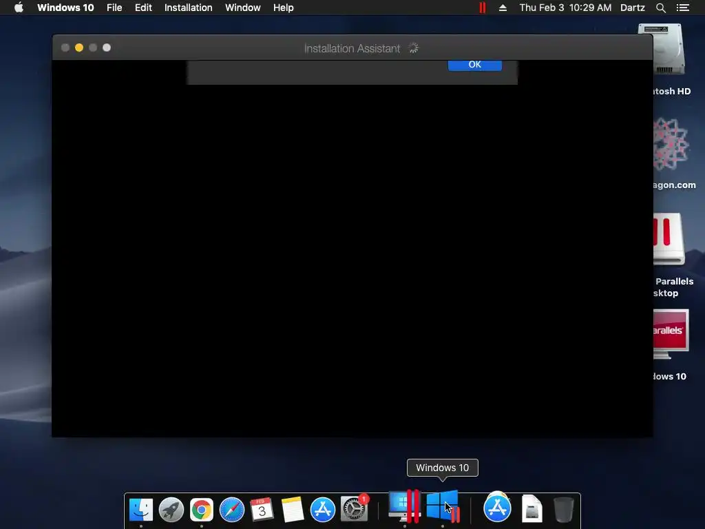Select the Parallels Desktop disk icon on desktop
Image resolution: width=705 pixels, height=529 pixels.
pyautogui.click(x=669, y=239)
